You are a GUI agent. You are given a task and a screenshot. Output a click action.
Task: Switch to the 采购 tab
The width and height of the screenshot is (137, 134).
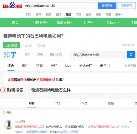pyautogui.click(x=99, y=14)
